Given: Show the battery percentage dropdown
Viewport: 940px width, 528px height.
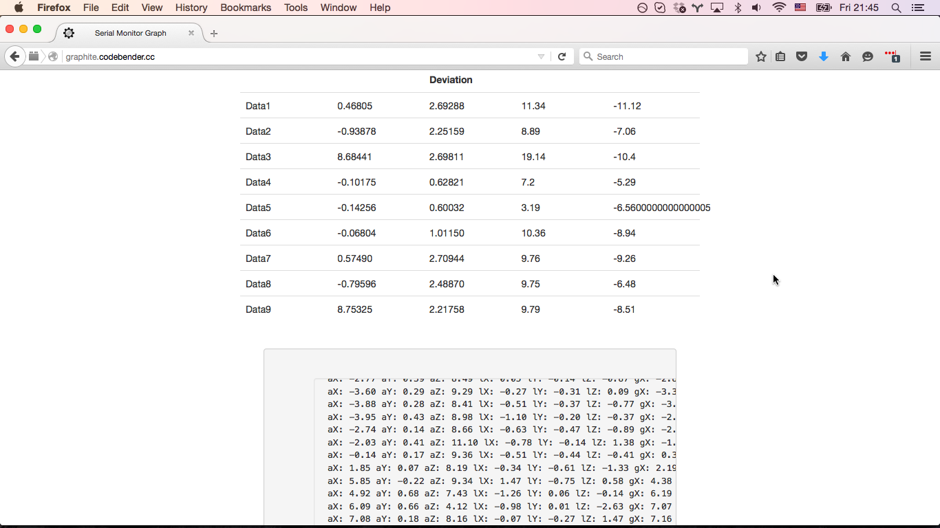Looking at the screenshot, I should [x=823, y=8].
